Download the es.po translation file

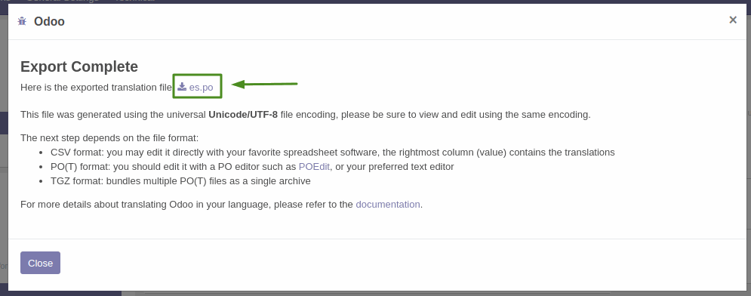tap(201, 87)
